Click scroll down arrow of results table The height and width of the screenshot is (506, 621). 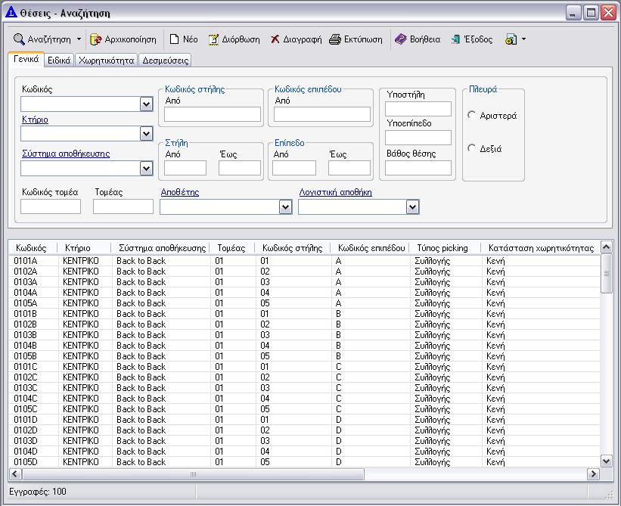(x=607, y=461)
